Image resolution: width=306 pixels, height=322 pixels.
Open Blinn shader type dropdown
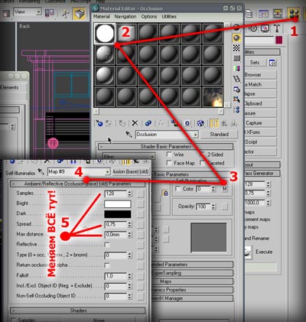tap(152, 156)
